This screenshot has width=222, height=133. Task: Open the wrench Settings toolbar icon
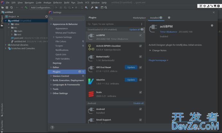[92, 7]
